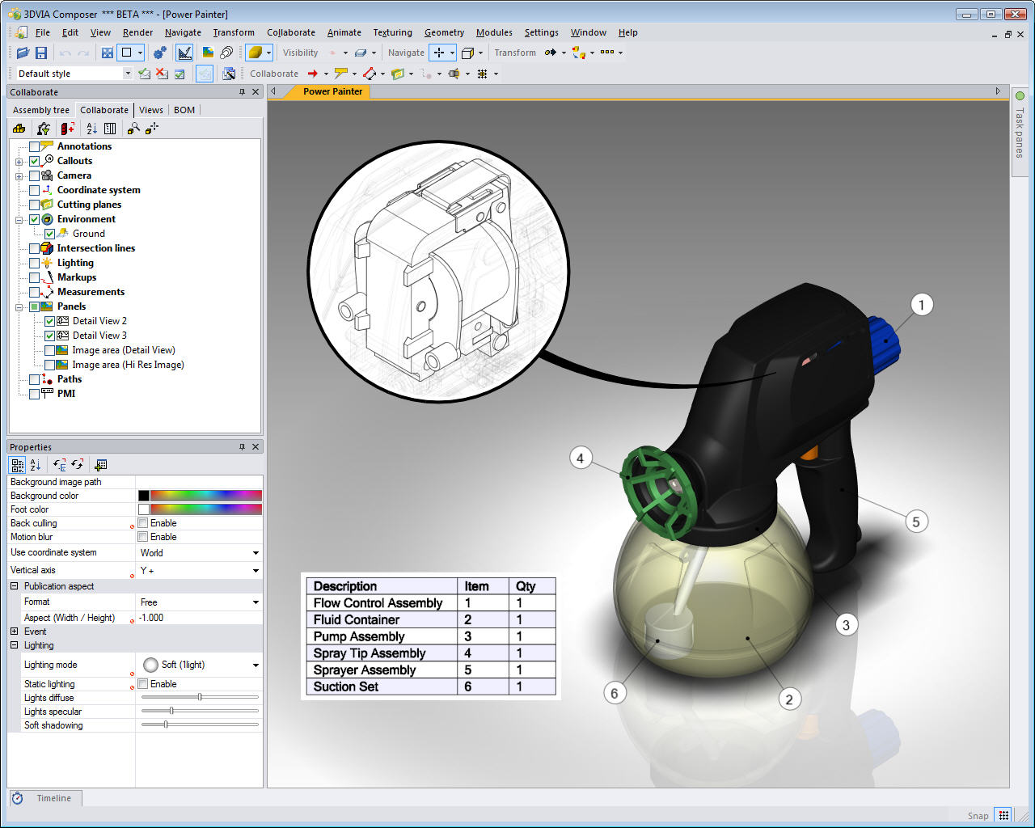
Task: Open the Default style dropdown
Action: 128,74
